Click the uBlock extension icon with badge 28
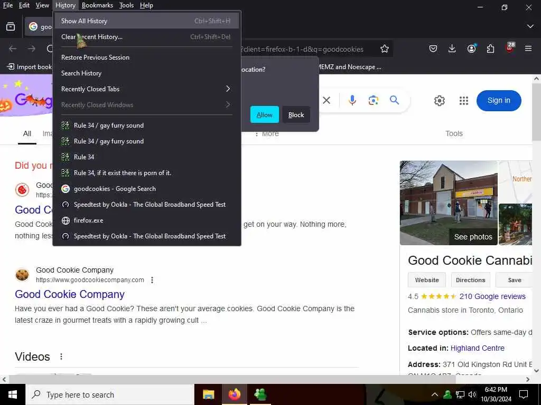This screenshot has width=541, height=405. coord(510,48)
